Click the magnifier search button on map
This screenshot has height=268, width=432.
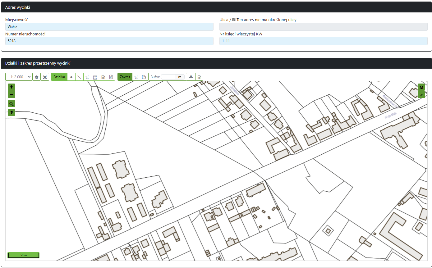click(11, 104)
